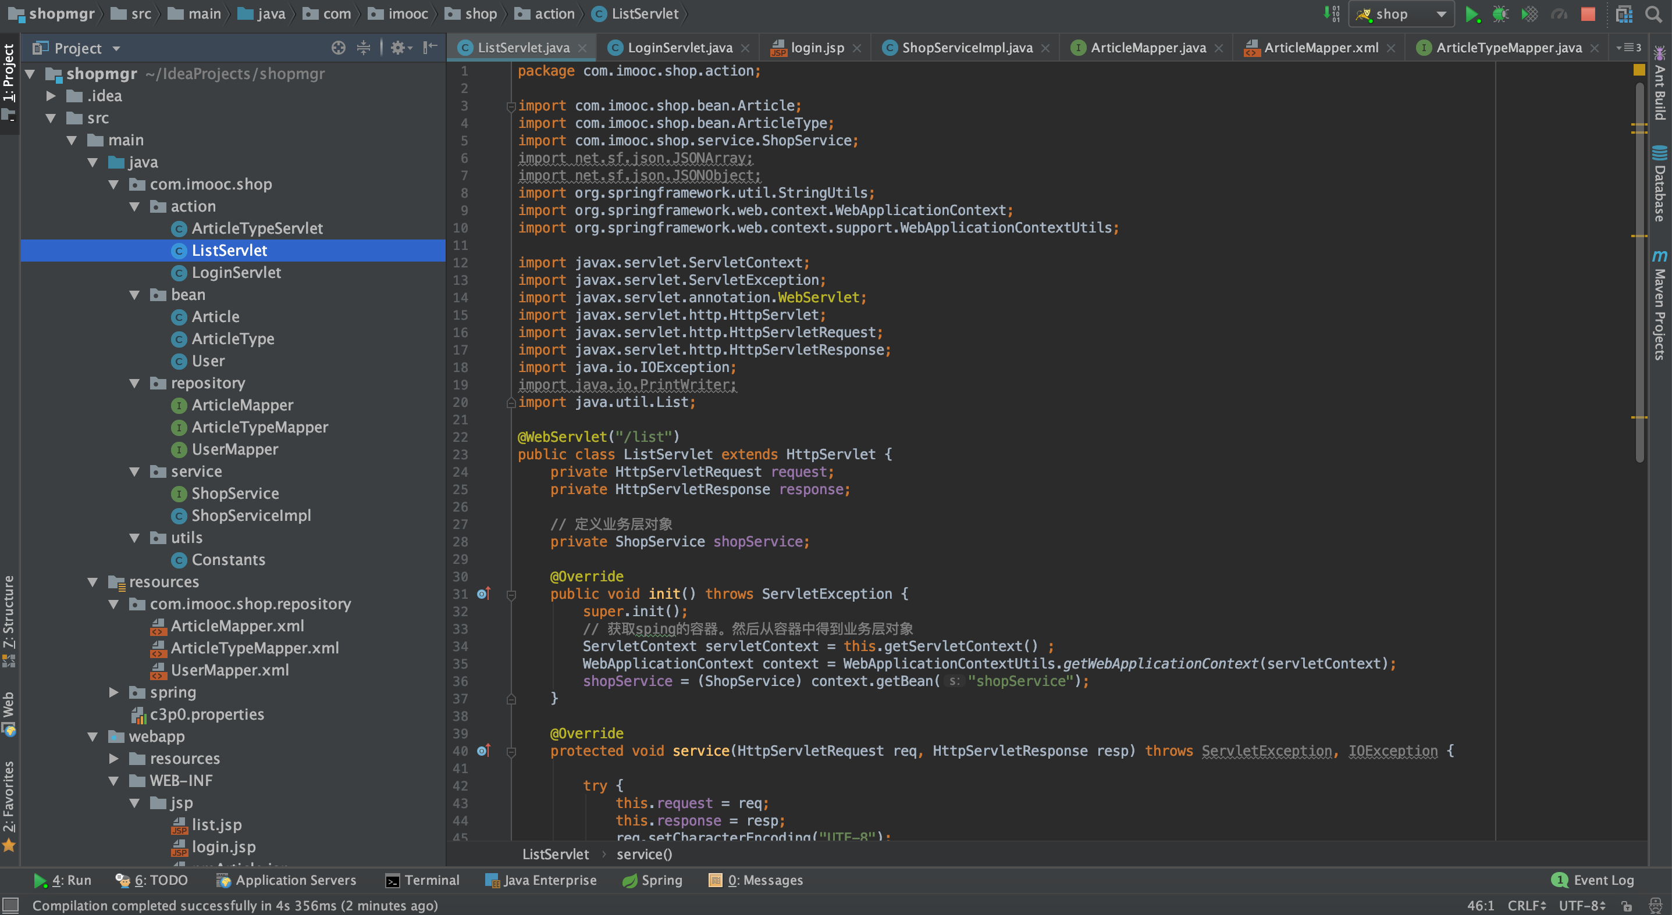Click the Scroll from Source target icon
The height and width of the screenshot is (915, 1672).
[338, 48]
